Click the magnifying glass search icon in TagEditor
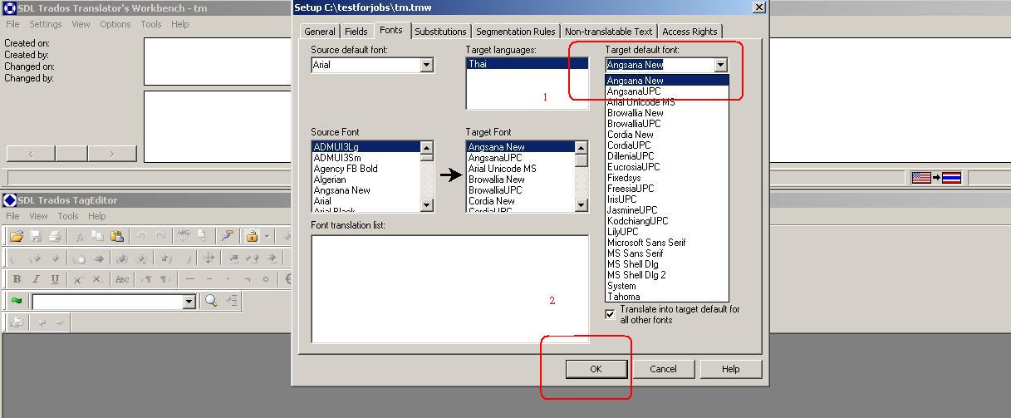The height and width of the screenshot is (418, 1011). point(211,301)
